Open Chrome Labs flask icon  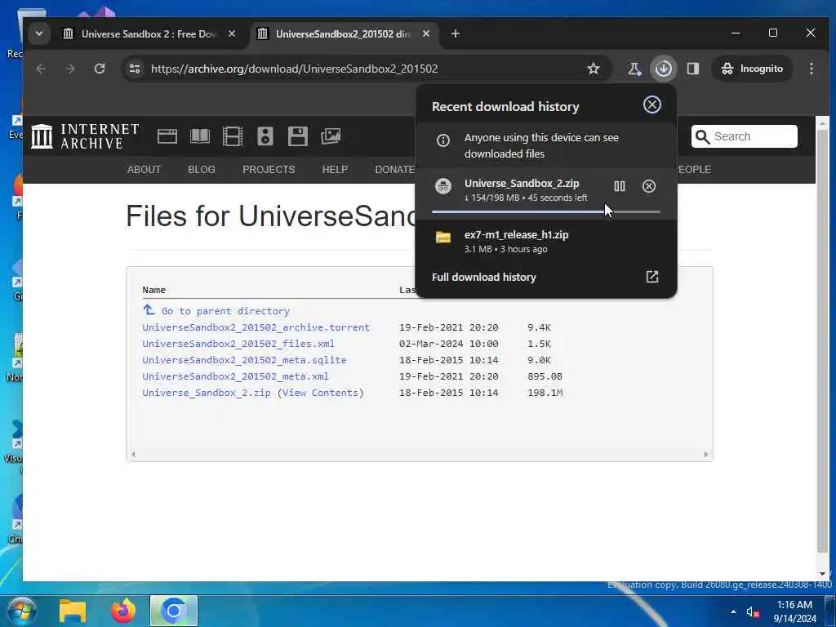pos(634,69)
